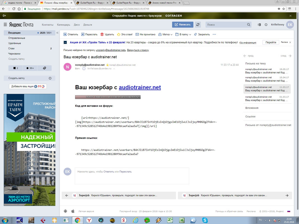The image size is (299, 224).
Task: Open the settings gear in header
Action: (x=266, y=25)
